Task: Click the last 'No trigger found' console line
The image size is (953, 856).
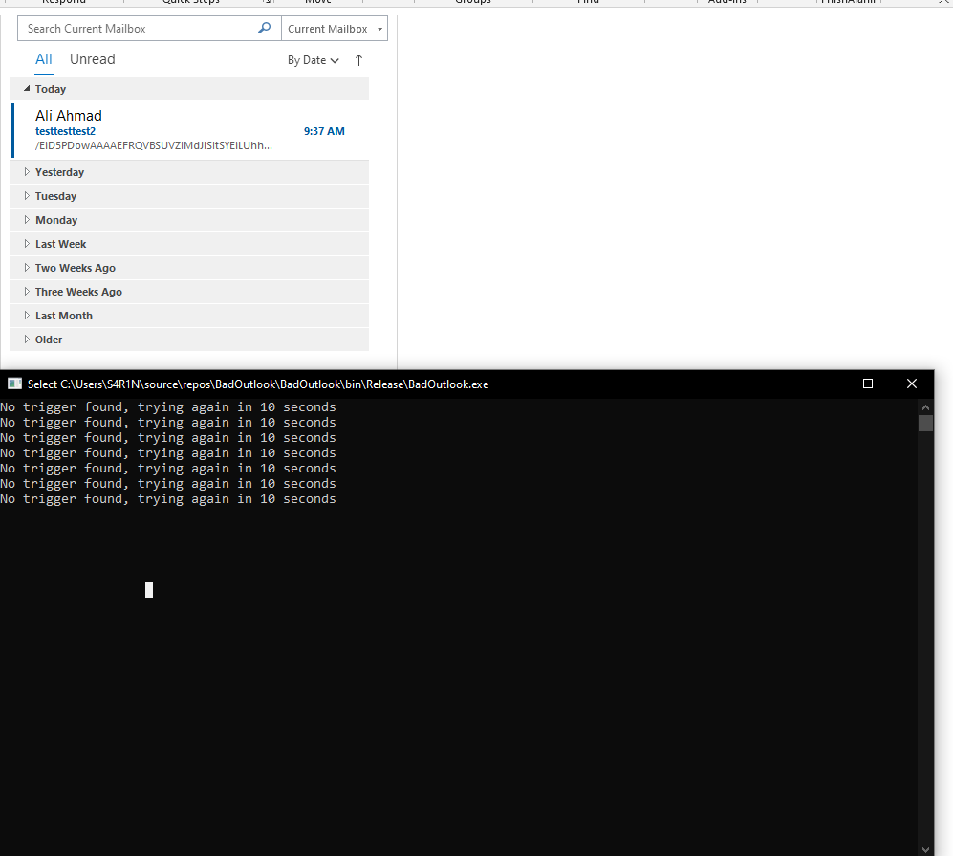Action: click(x=167, y=498)
